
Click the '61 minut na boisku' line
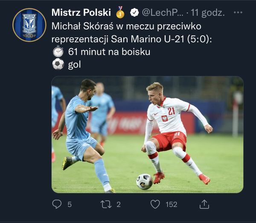click(109, 52)
